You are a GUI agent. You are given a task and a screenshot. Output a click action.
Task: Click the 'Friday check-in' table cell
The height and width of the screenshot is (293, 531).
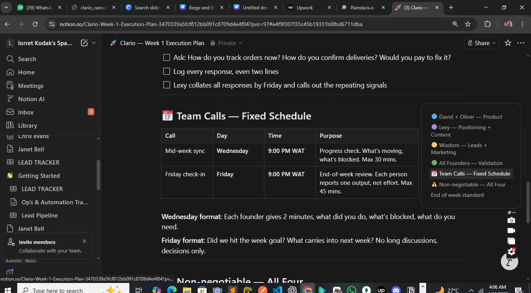[187, 183]
